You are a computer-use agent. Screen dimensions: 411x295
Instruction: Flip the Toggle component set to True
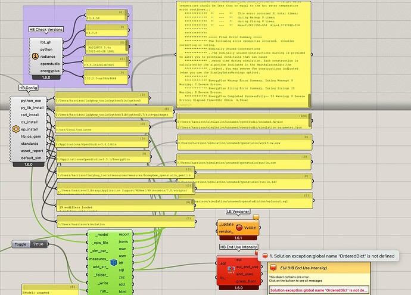pyautogui.click(x=38, y=244)
